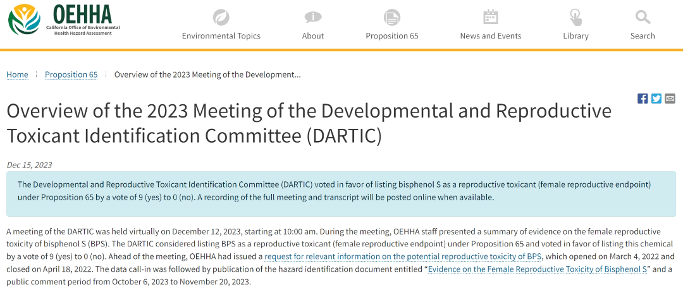This screenshot has width=683, height=290.
Task: Click the Environmental Topics leaf icon
Action: coord(221,17)
